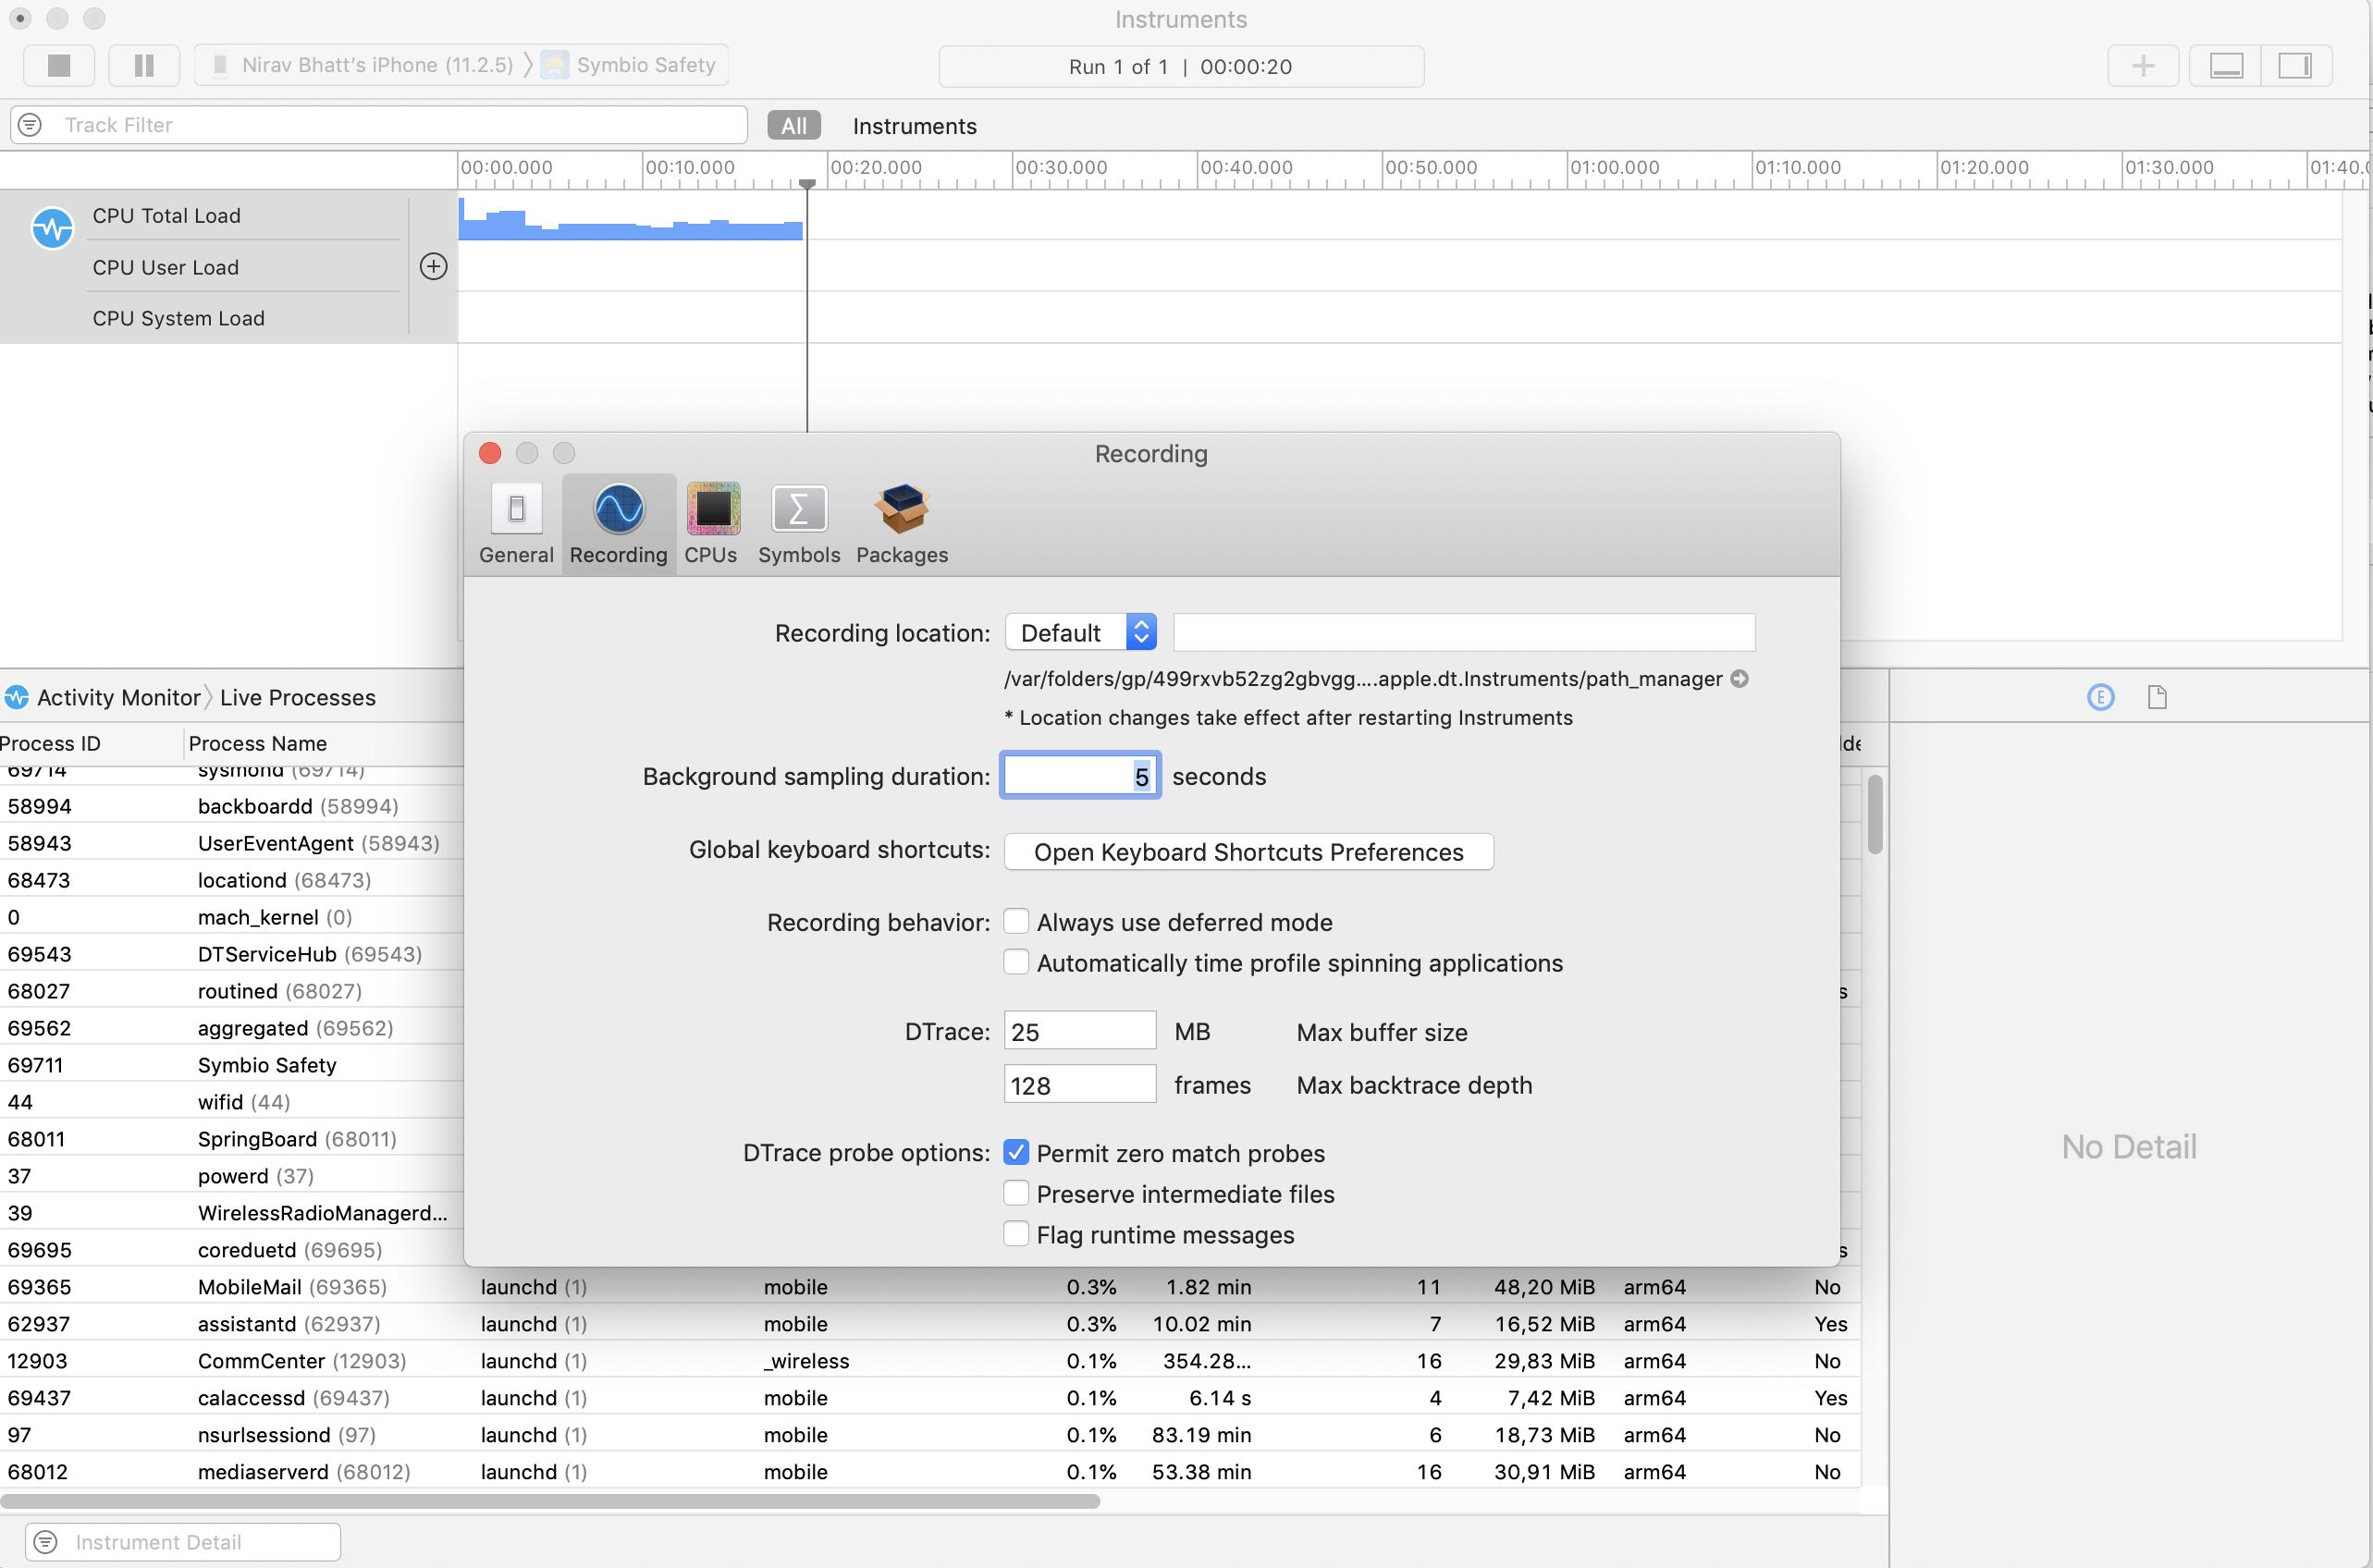Uncheck Permit zero match probes
This screenshot has width=2373, height=1568.
1016,1152
